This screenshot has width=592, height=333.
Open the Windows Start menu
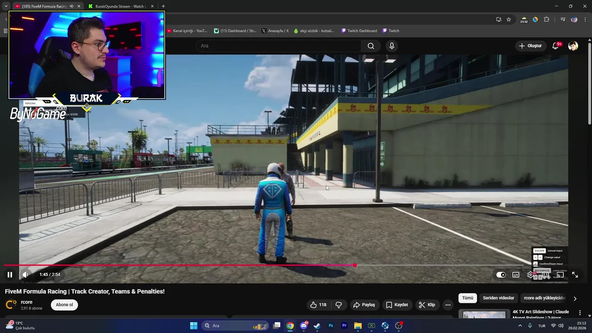(194, 326)
